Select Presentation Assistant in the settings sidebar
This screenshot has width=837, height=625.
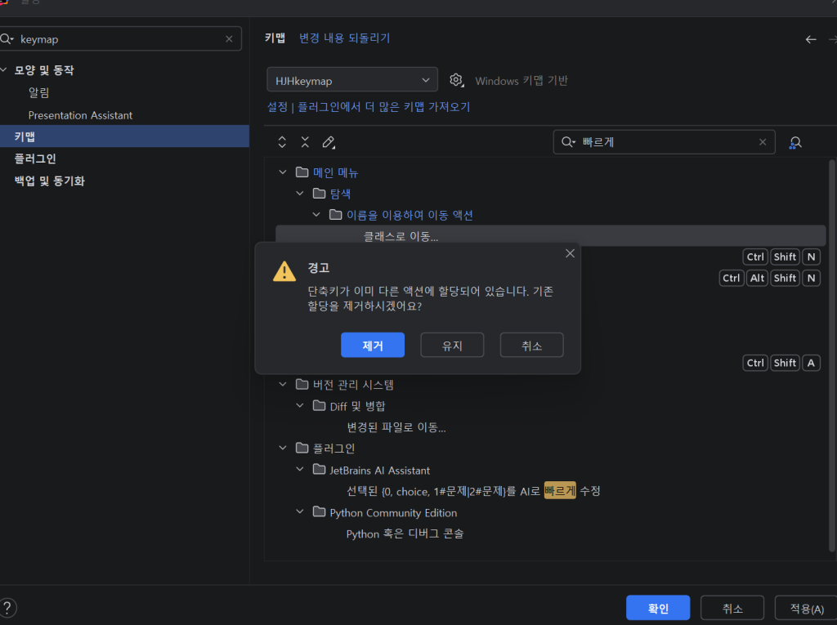(80, 115)
